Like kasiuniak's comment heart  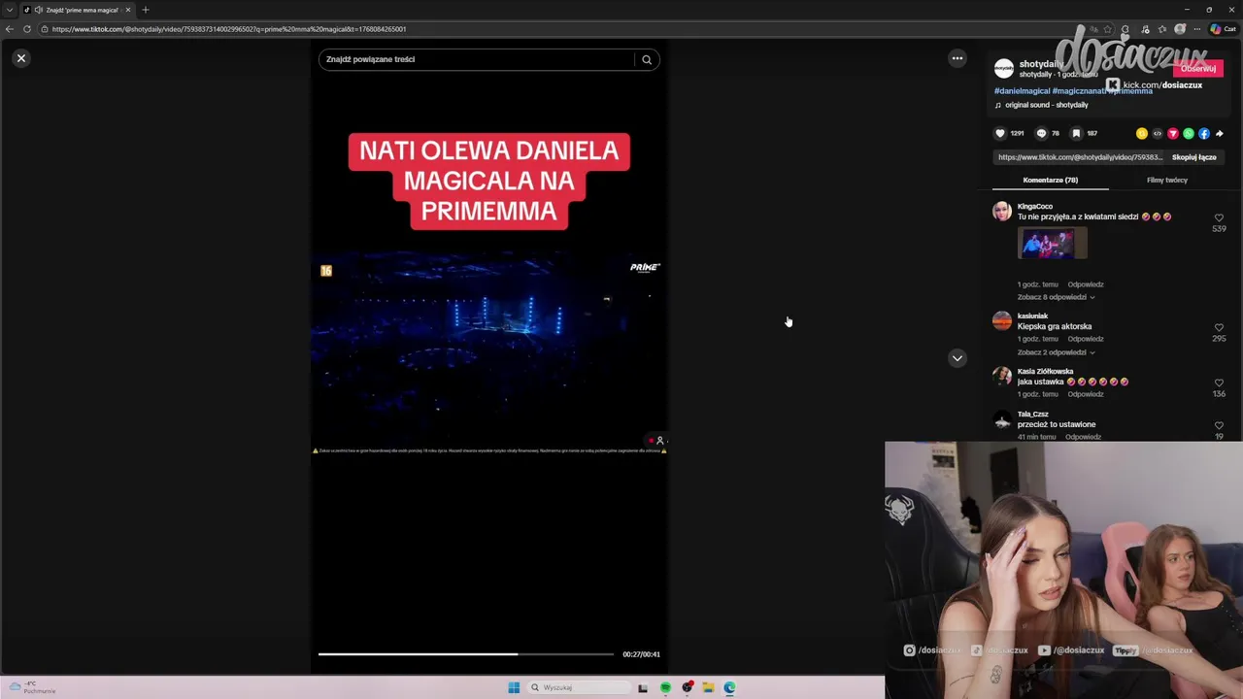pyautogui.click(x=1219, y=328)
